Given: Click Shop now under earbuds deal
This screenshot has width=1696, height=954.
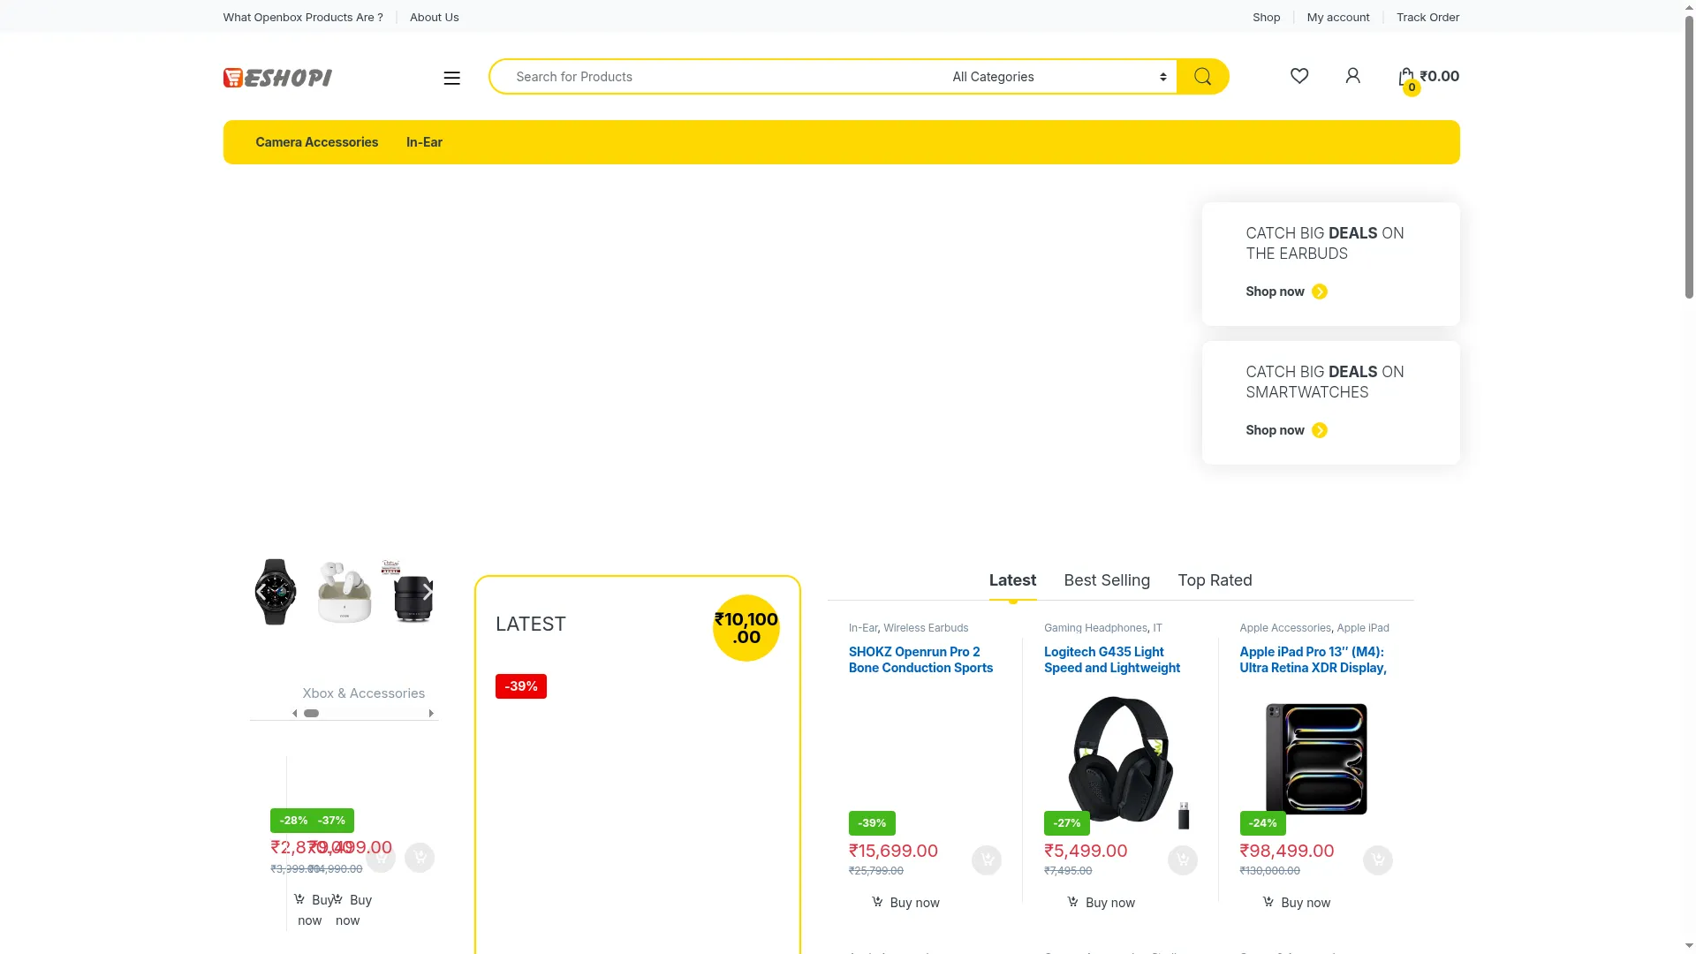Looking at the screenshot, I should (x=1275, y=291).
